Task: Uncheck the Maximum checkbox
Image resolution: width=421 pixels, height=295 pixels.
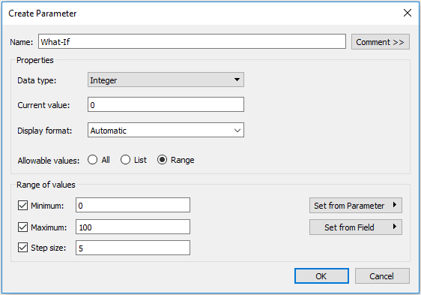Action: click(x=22, y=227)
